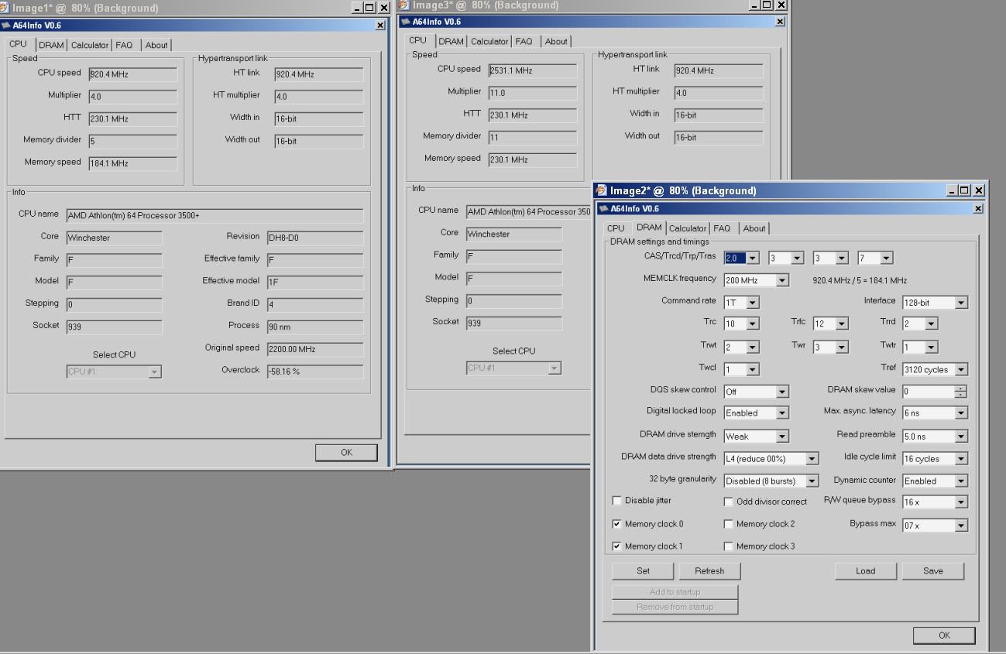Image resolution: width=1006 pixels, height=654 pixels.
Task: Open the Max. async. latency dropdown
Action: [x=961, y=413]
